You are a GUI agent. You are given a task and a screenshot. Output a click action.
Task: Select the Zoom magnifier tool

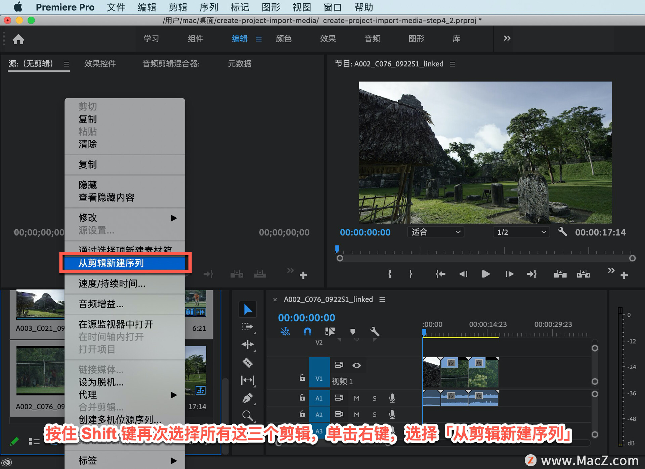pos(248,416)
